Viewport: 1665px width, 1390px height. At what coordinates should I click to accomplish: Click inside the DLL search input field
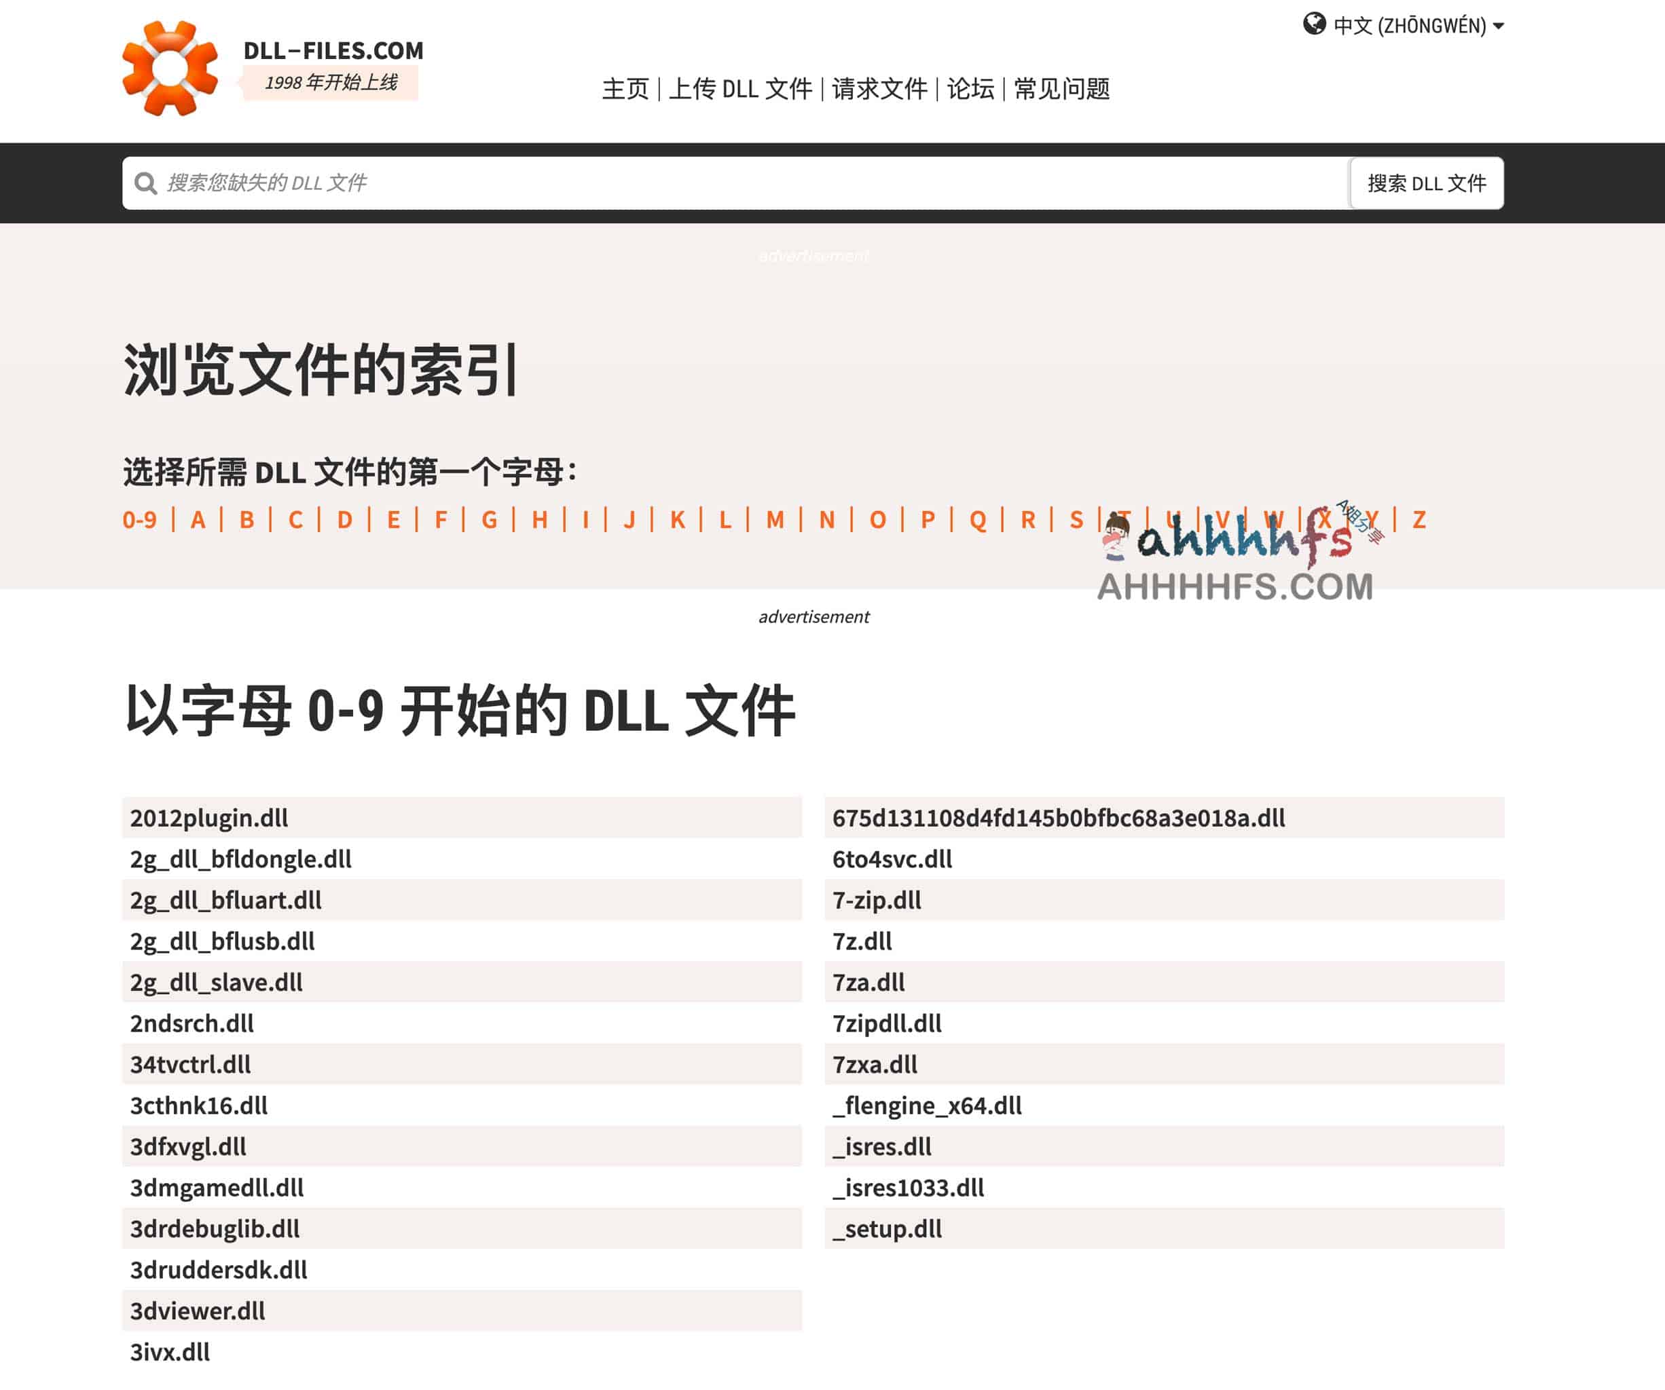click(555, 183)
